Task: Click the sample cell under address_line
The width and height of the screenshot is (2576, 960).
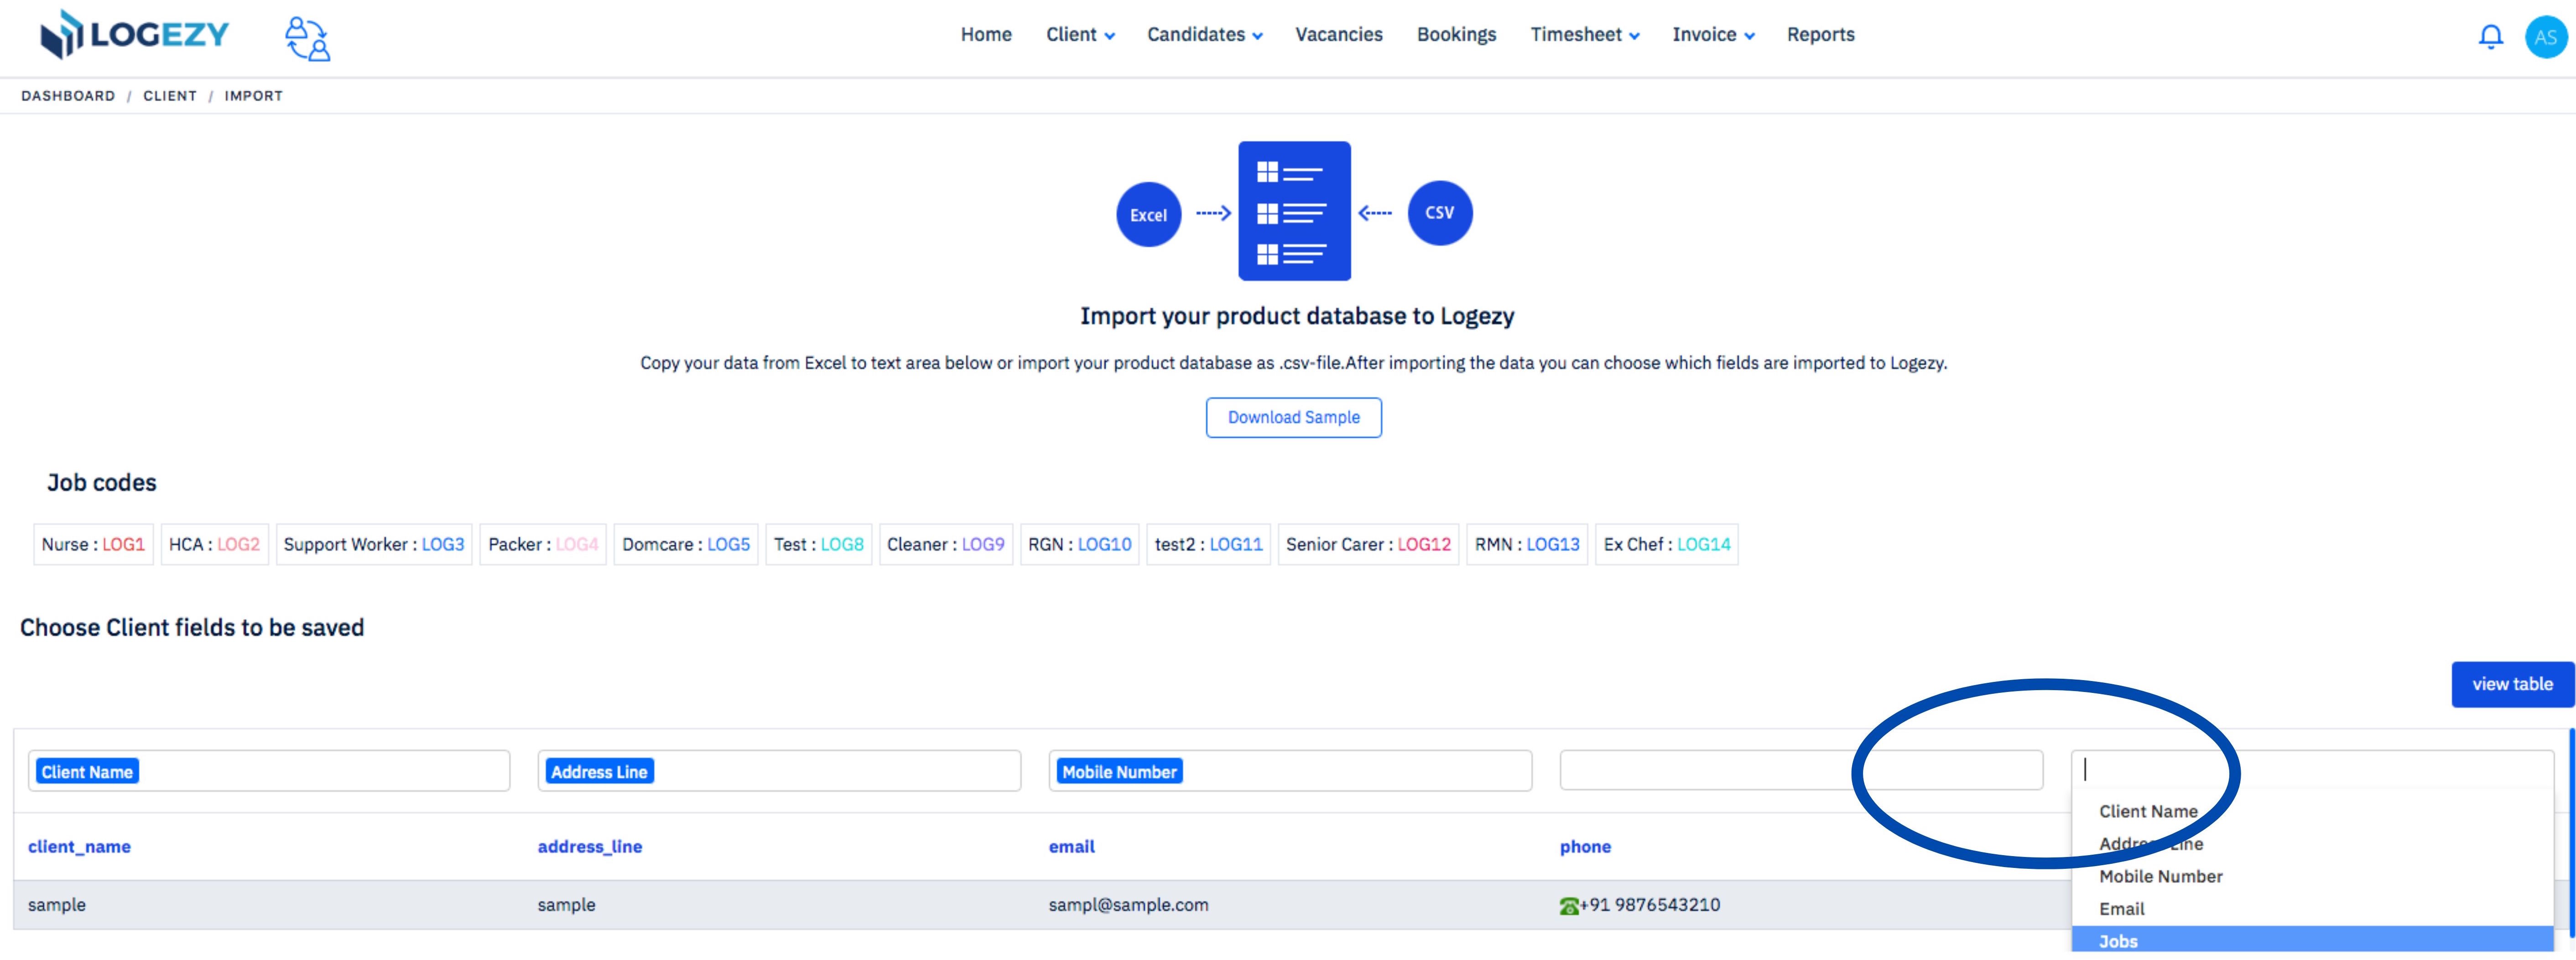Action: click(566, 905)
